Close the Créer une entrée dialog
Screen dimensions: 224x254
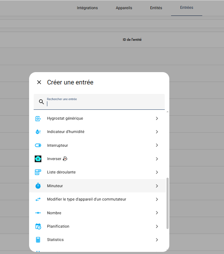(x=39, y=82)
